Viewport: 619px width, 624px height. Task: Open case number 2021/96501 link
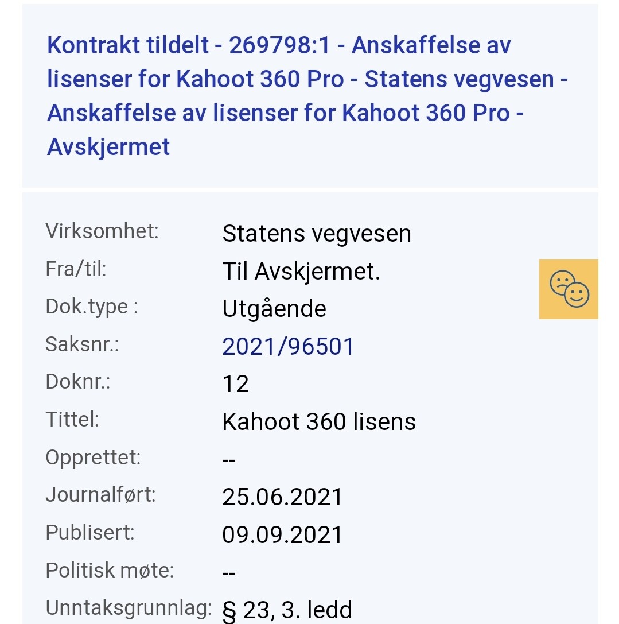coord(289,347)
